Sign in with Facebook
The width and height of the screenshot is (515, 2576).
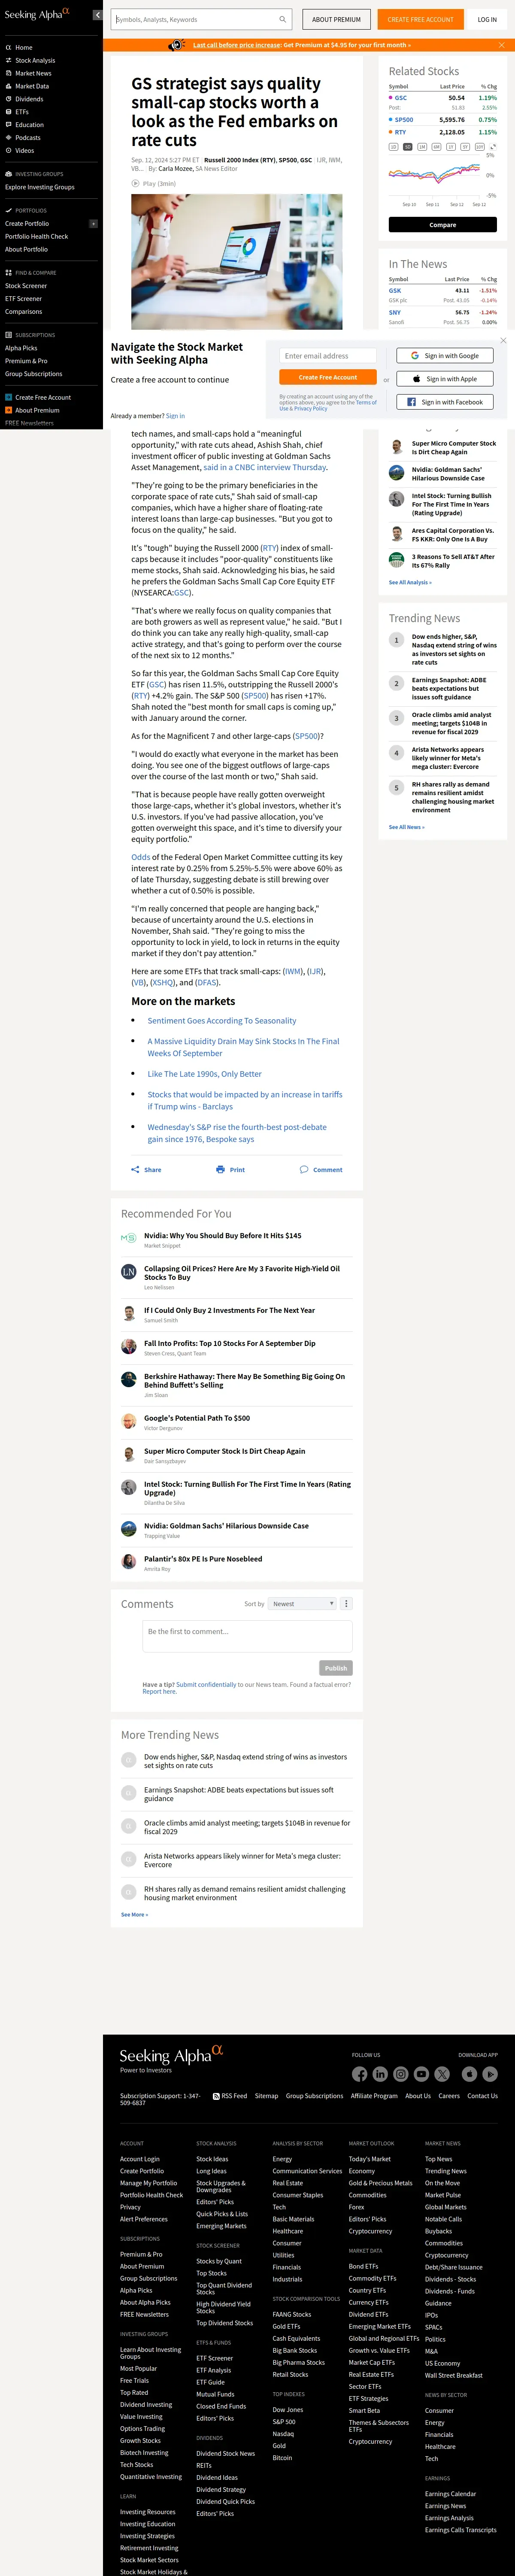[x=446, y=402]
